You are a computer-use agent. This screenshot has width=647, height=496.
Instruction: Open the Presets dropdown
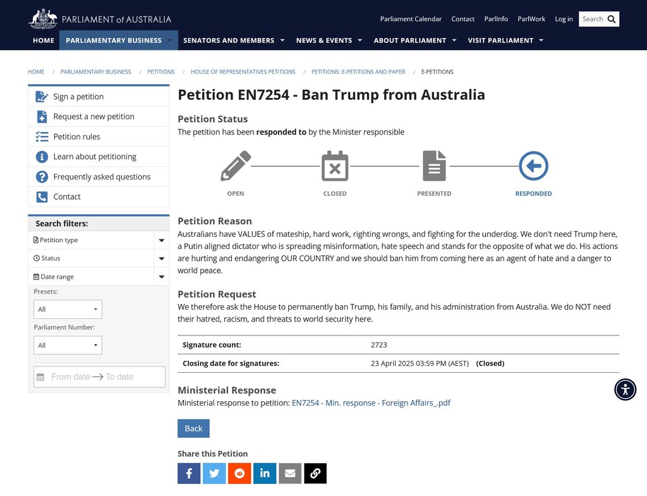68,310
